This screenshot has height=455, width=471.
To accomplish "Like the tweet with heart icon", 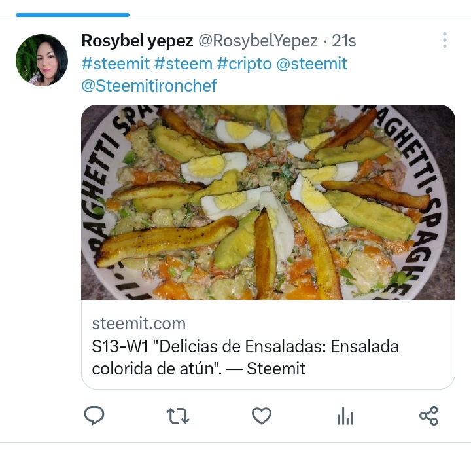I will click(x=262, y=416).
